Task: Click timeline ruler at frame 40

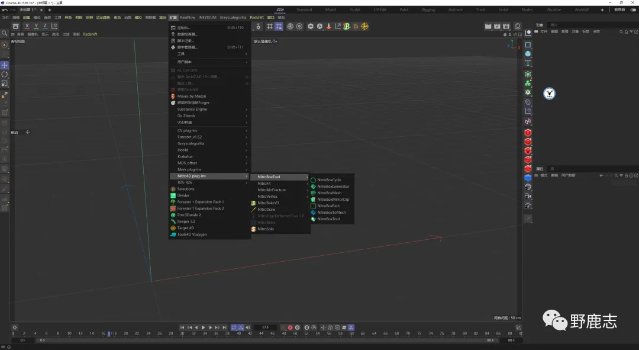Action: point(238,333)
